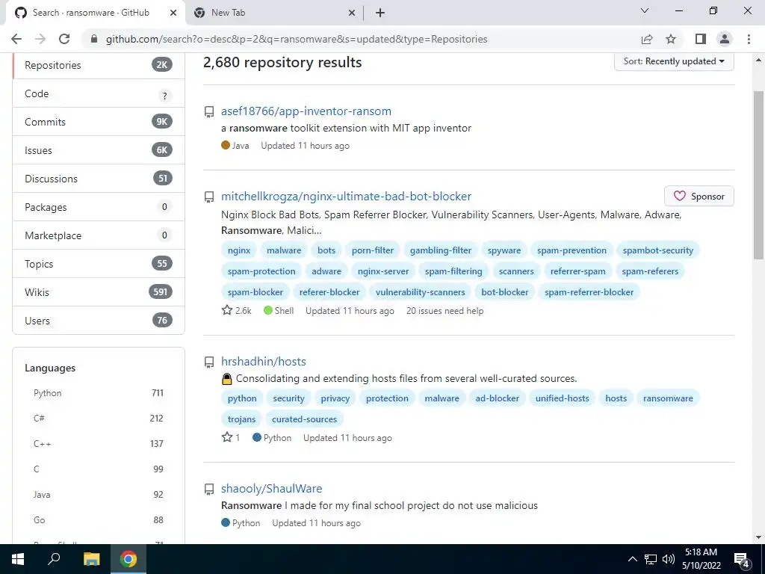765x574 pixels.
Task: Select Wikis filter in sidebar
Action: click(99, 292)
